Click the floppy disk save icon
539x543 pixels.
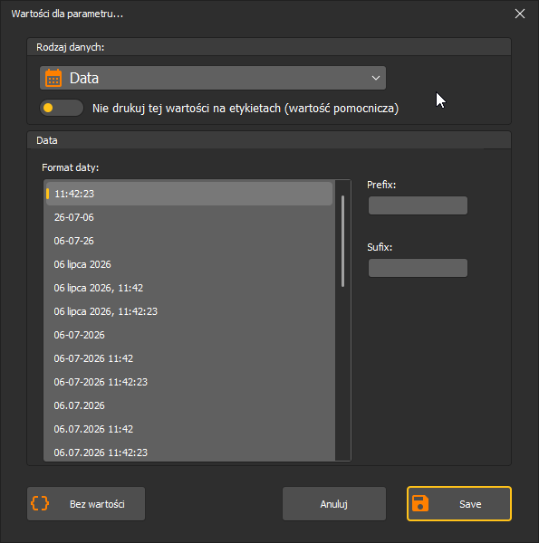pyautogui.click(x=420, y=503)
